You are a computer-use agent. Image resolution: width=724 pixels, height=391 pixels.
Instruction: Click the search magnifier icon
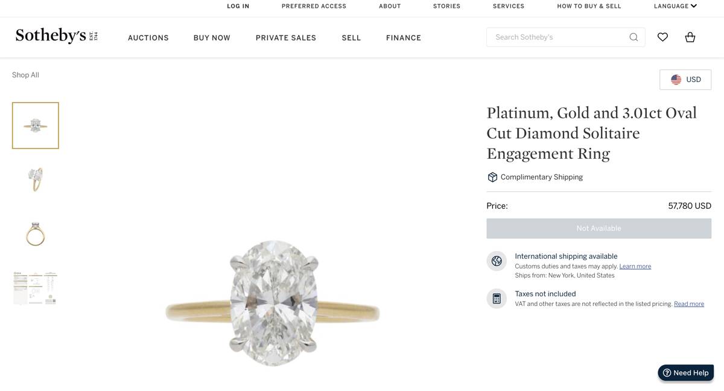coord(634,37)
